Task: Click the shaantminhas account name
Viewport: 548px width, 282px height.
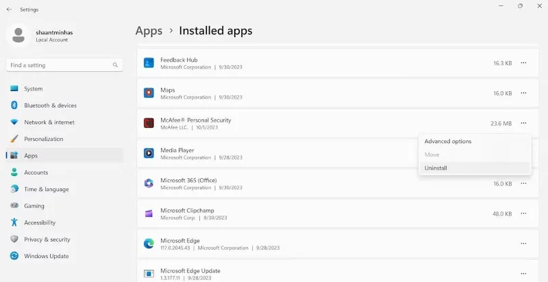Action: coord(54,32)
